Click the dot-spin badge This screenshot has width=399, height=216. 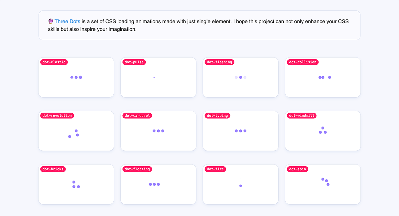coord(297,169)
